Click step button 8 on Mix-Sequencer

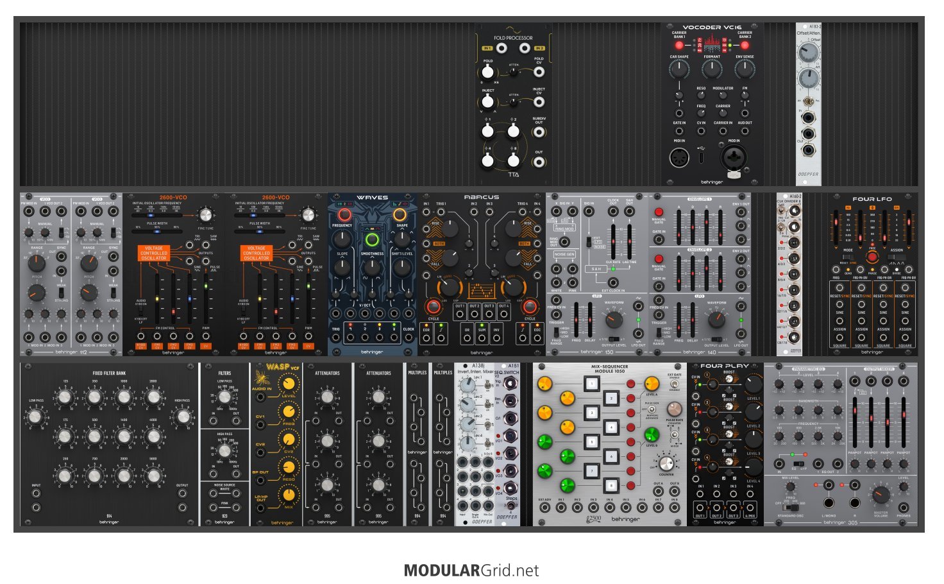click(612, 485)
